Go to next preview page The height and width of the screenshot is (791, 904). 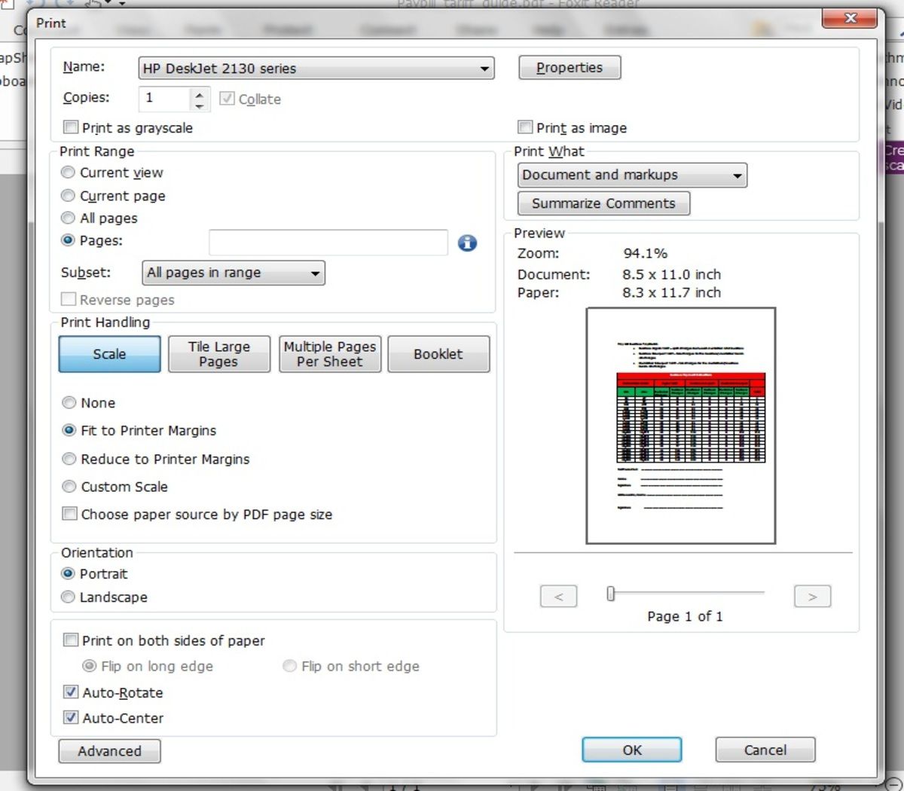pos(812,596)
